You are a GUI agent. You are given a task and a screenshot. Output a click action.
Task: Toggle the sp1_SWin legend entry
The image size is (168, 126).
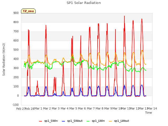[x=48, y=121]
